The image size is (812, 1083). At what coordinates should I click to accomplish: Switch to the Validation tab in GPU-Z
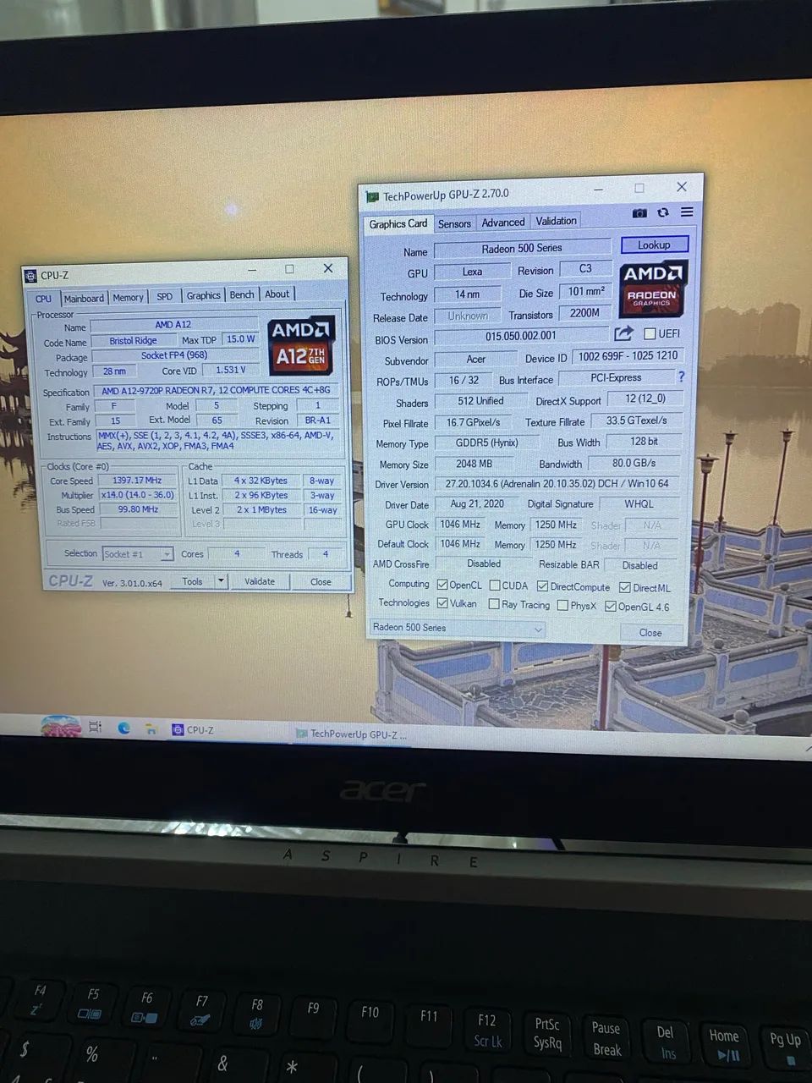(556, 221)
